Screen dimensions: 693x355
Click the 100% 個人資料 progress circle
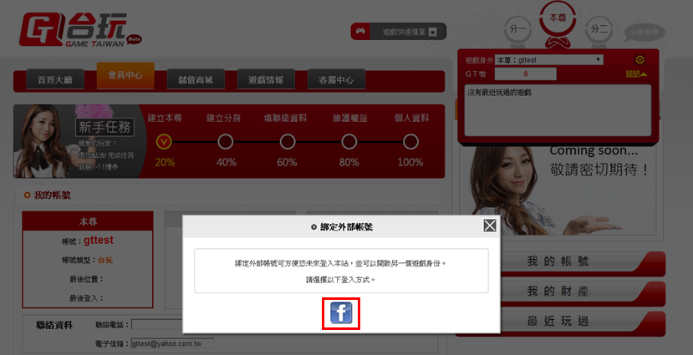pos(410,142)
